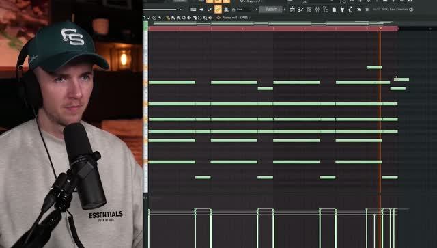The image size is (437, 248).
Task: Toggle piano roll magnet snap icon
Action: click(x=144, y=18)
